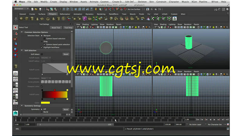
Task: Click the new scene icon
Action: tap(32, 9)
